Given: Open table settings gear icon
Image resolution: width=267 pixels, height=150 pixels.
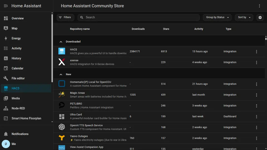Looking at the screenshot, I should click(x=260, y=17).
